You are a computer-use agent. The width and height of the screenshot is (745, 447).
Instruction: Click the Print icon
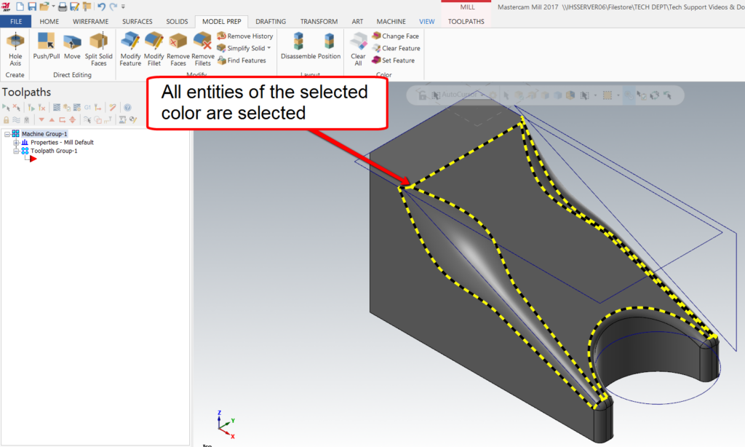point(63,7)
